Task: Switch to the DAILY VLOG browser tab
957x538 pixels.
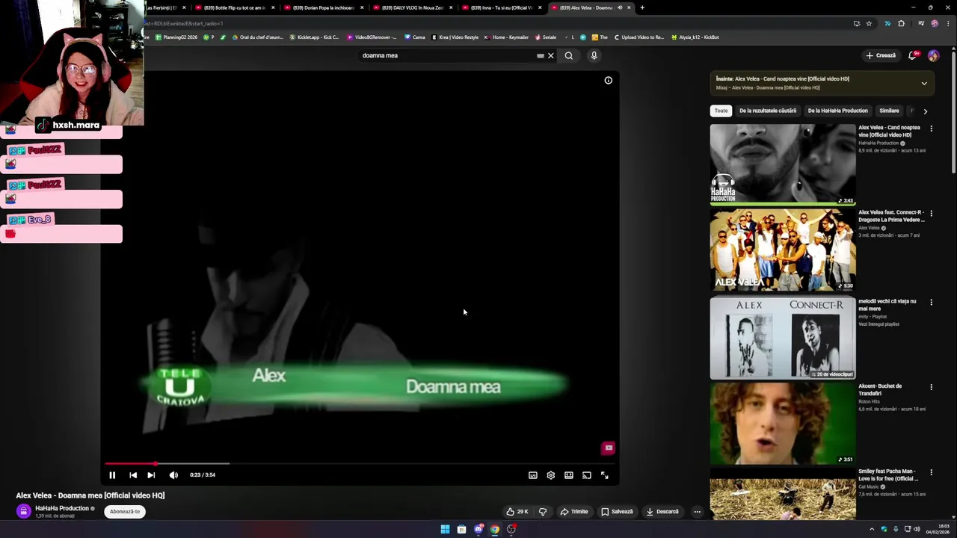Action: click(412, 7)
